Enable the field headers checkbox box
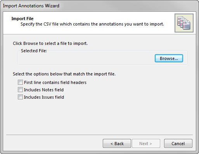The image size is (199, 154). (x=20, y=82)
